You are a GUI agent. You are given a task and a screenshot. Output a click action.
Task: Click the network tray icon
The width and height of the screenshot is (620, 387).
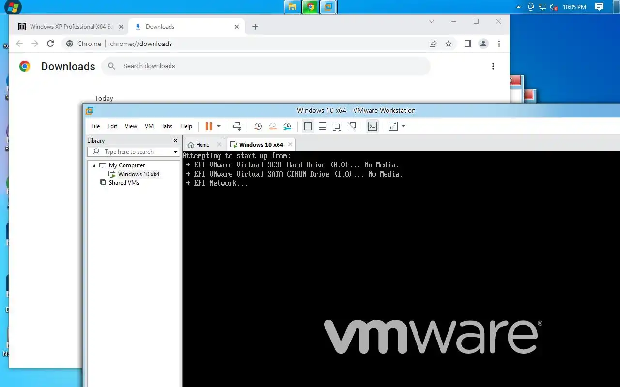click(542, 7)
